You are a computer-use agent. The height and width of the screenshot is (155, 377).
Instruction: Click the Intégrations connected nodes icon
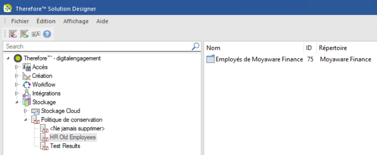(x=27, y=93)
